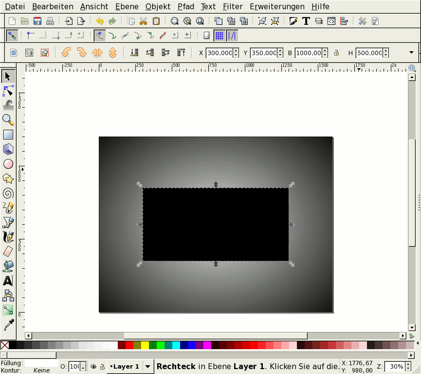Activate the Zoom magnifier tool
This screenshot has height=374, width=421.
coord(8,119)
